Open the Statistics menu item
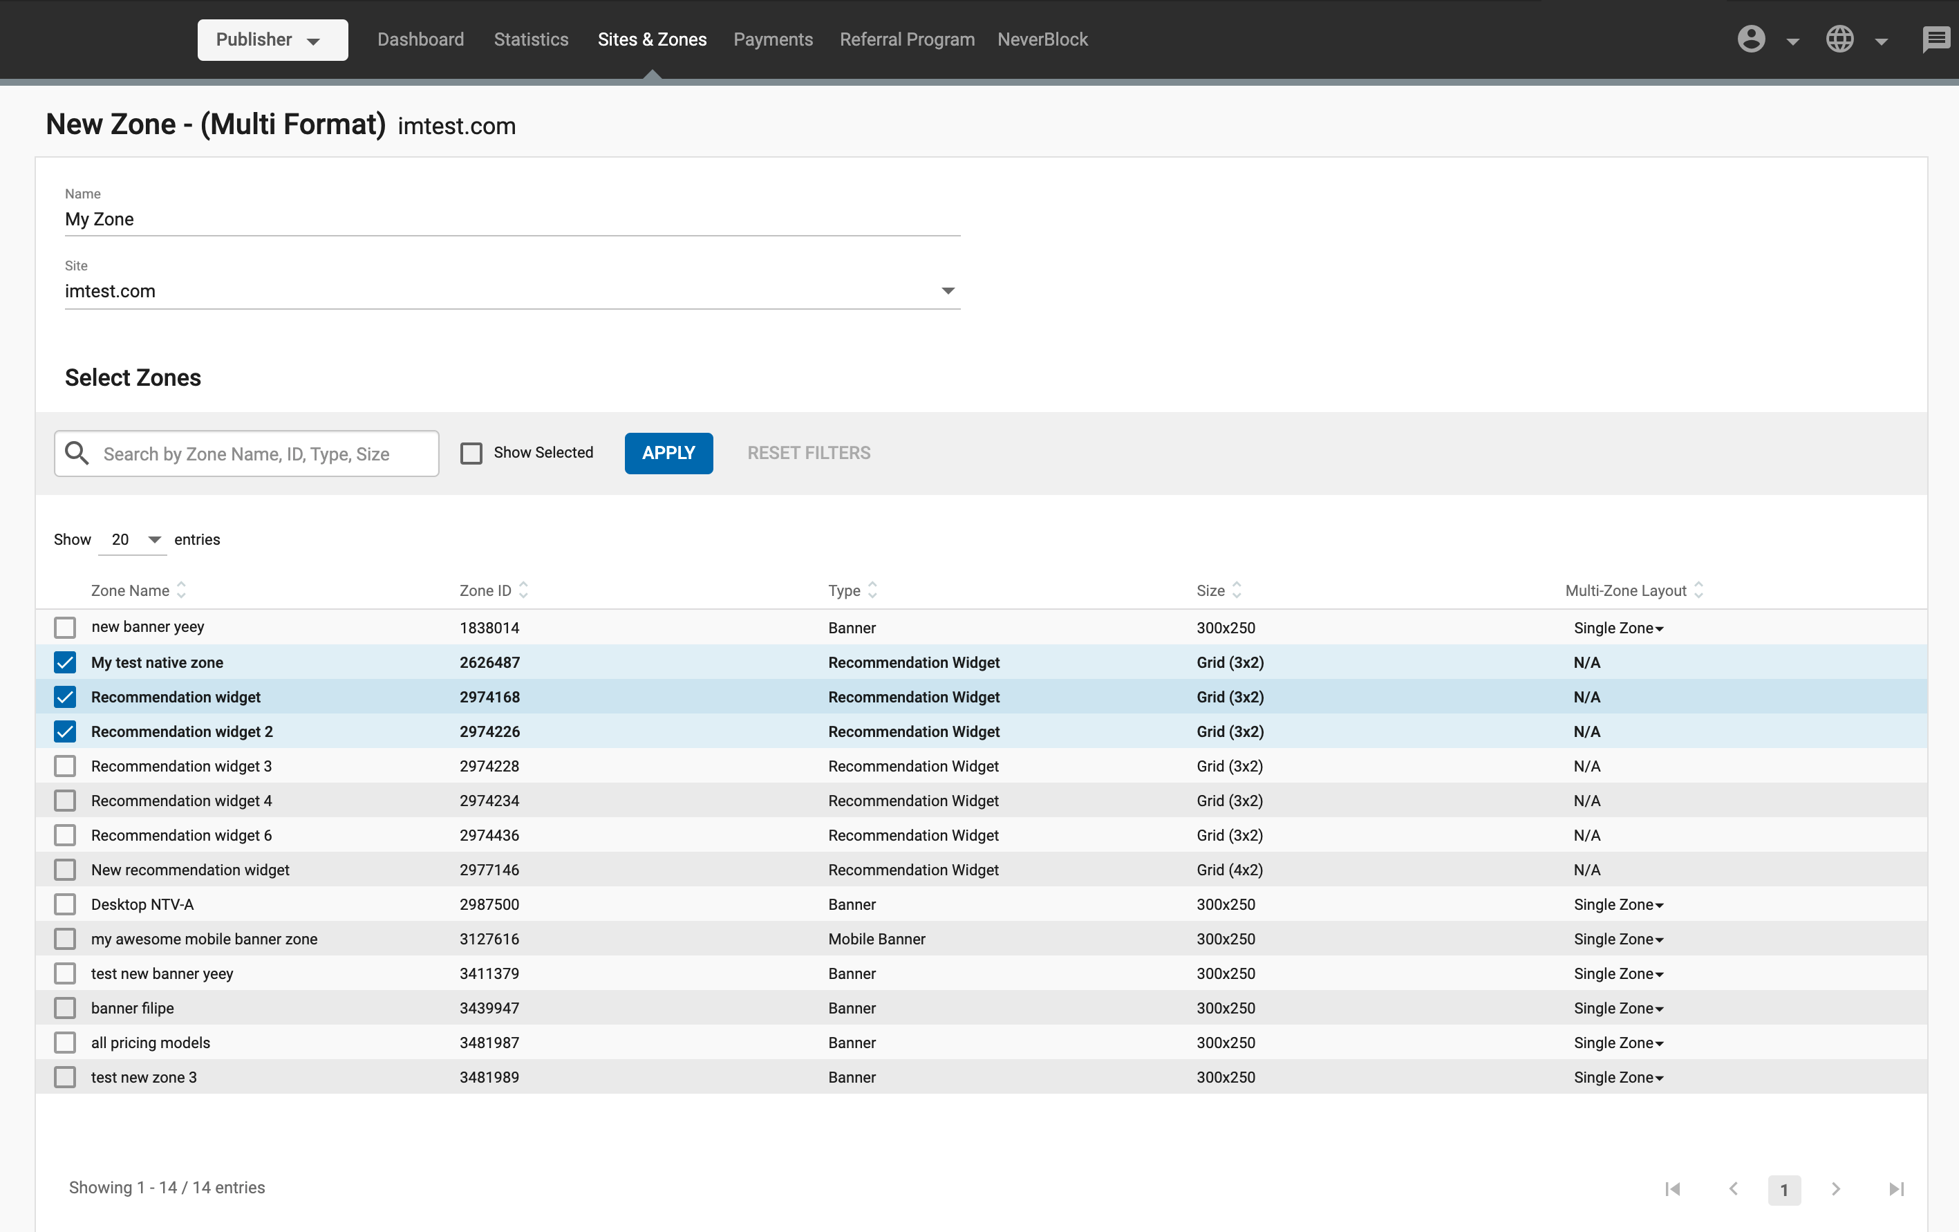 (530, 39)
